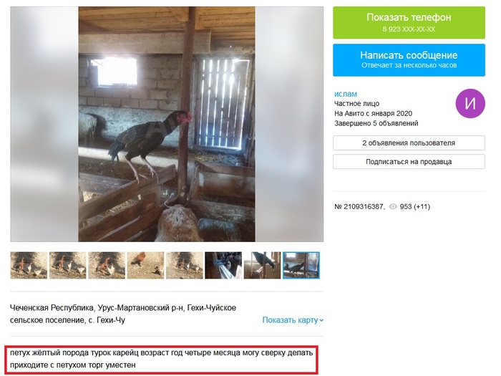The height and width of the screenshot is (376, 501).
Task: Open the second rooster thumbnail
Action: click(68, 266)
